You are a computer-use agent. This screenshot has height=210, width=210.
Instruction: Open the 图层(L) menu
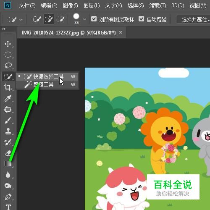[x=92, y=5]
